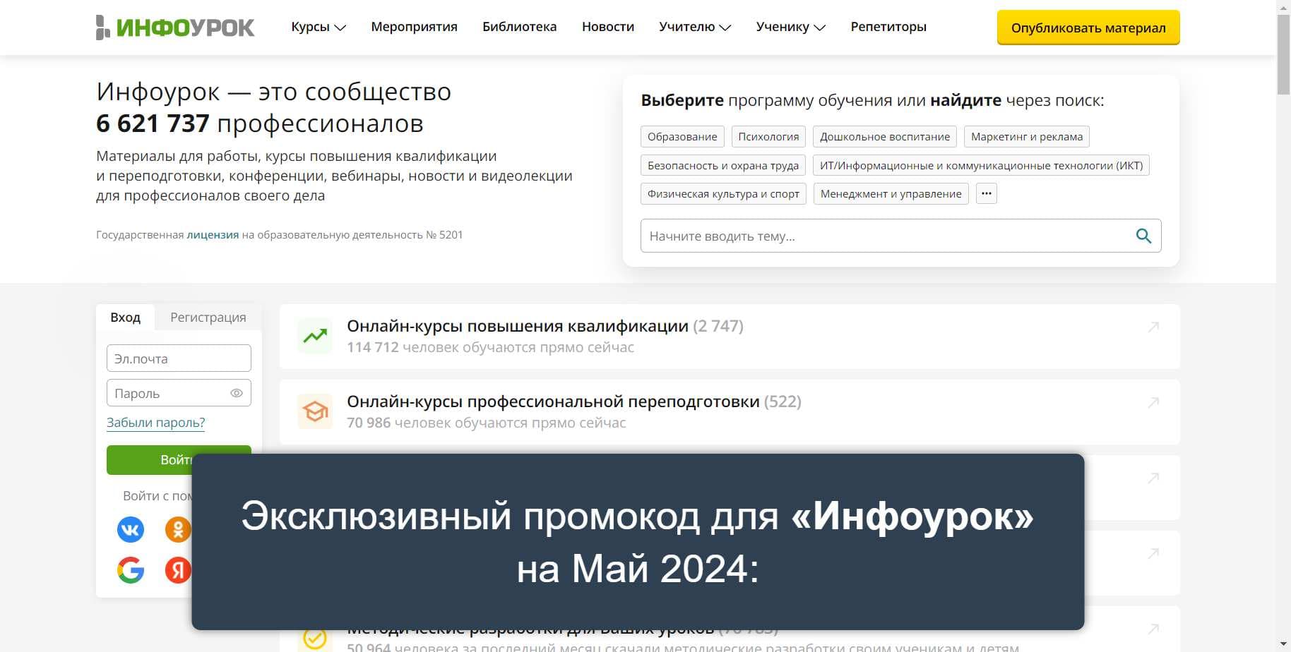Click the Эл.почта input field
Image resolution: width=1291 pixels, height=652 pixels.
[x=179, y=358]
